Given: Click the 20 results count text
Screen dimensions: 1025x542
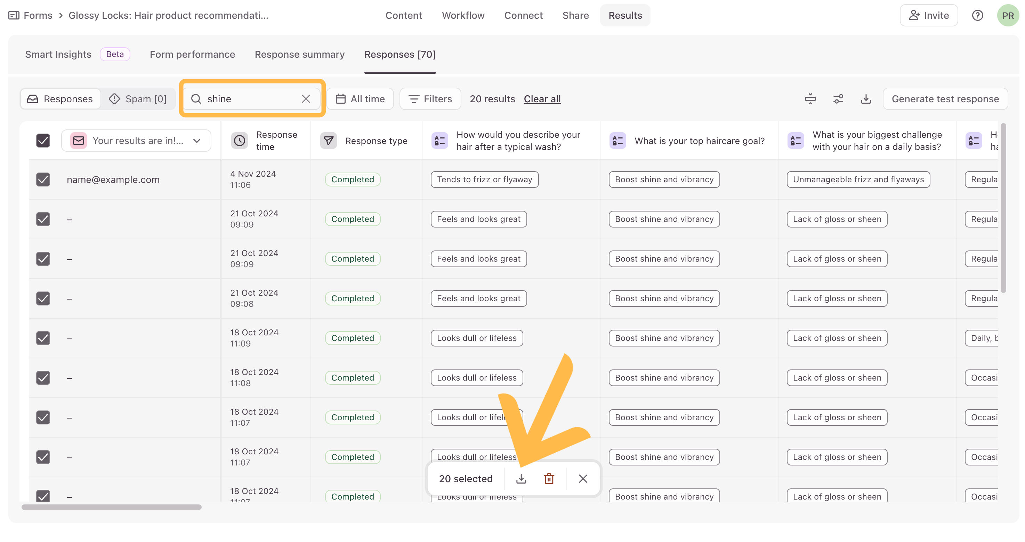Looking at the screenshot, I should (492, 99).
